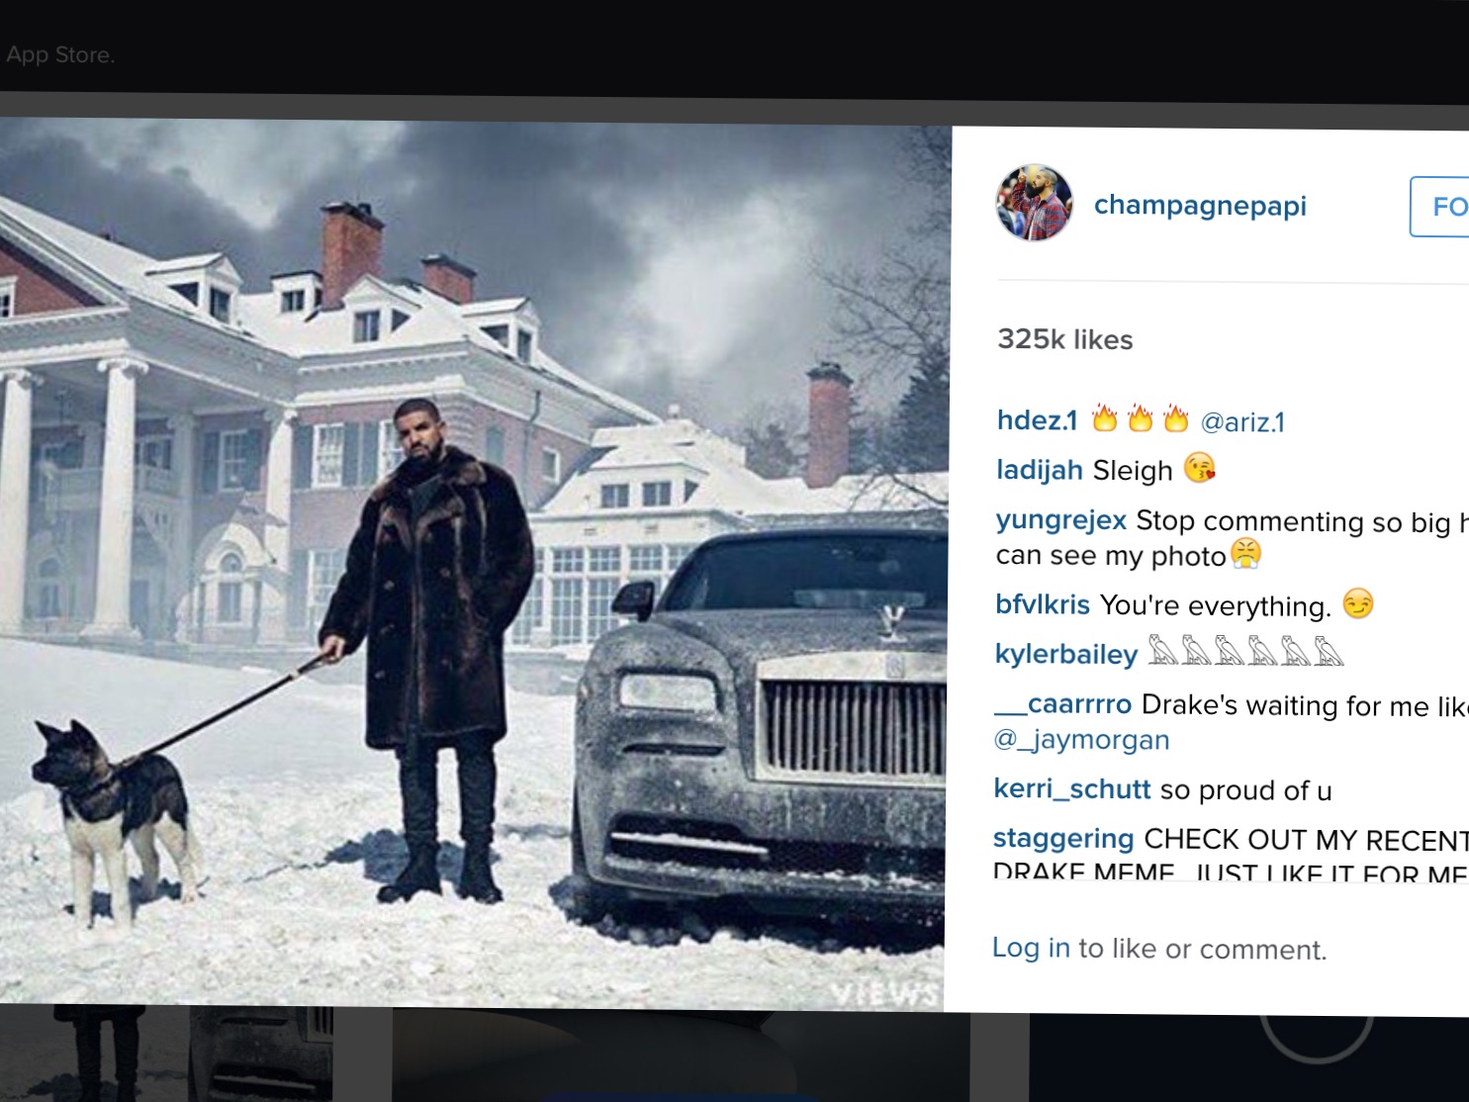
Task: Open bfvlkris commenter profile
Action: click(1043, 604)
